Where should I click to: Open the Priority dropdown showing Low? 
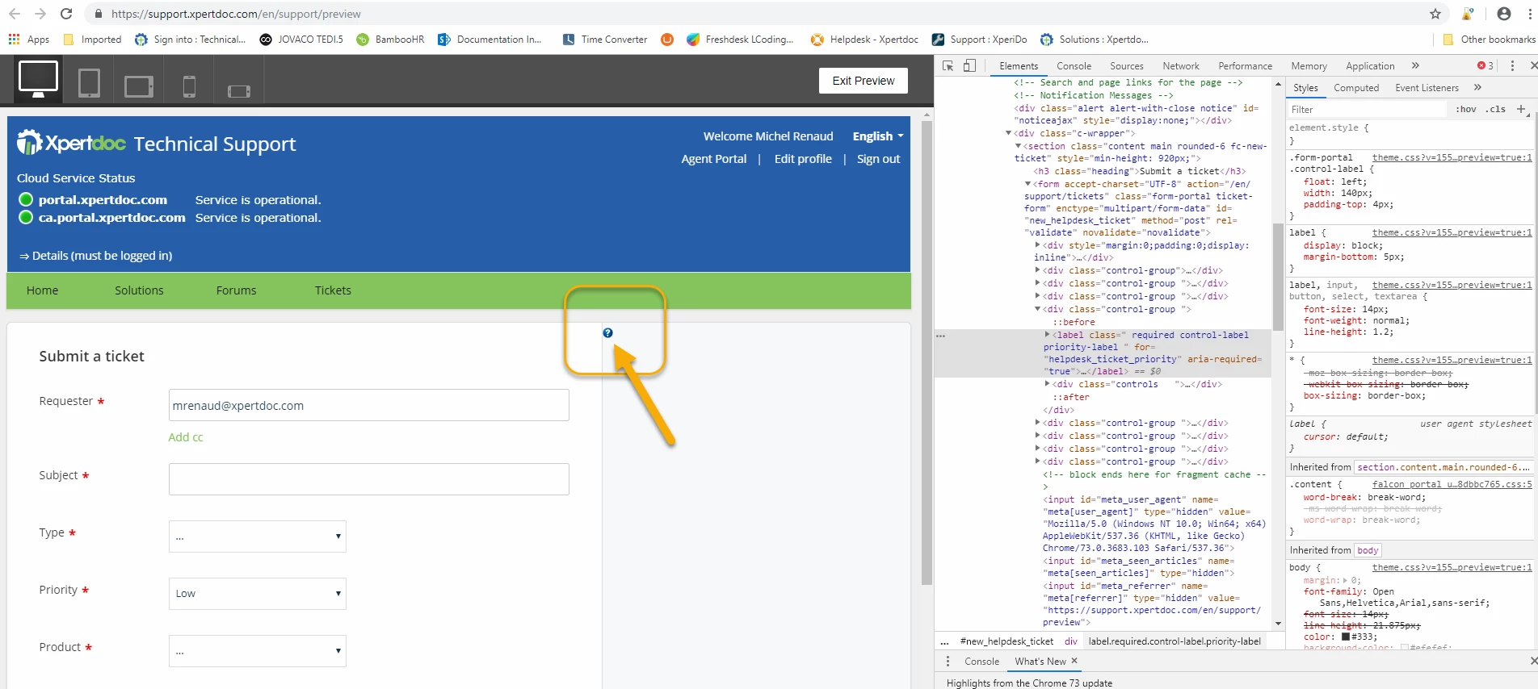tap(258, 594)
